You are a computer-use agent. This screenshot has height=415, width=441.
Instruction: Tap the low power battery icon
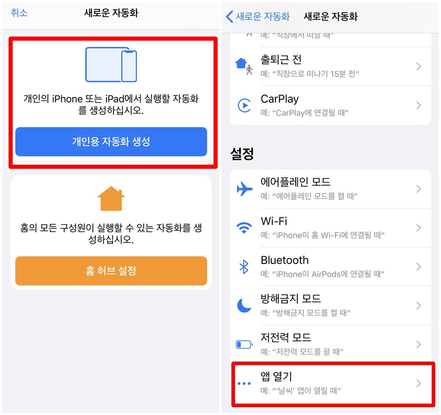coord(244,344)
